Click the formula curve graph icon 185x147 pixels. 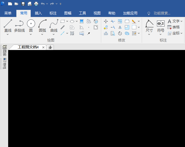click(82, 27)
